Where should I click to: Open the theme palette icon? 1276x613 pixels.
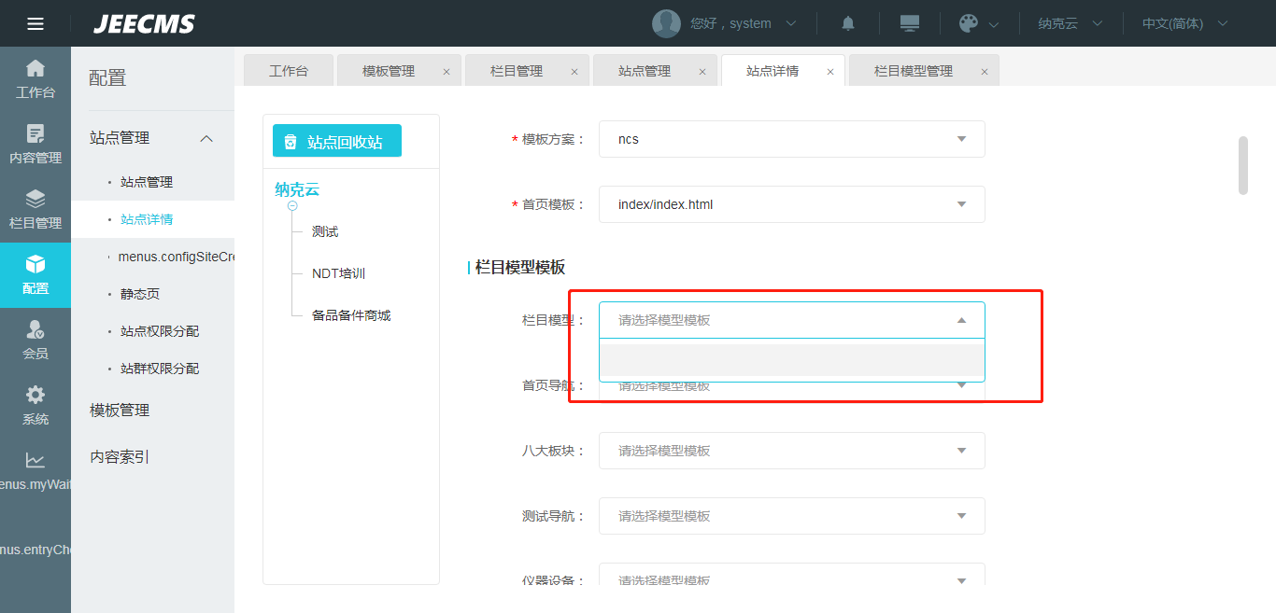click(x=969, y=23)
